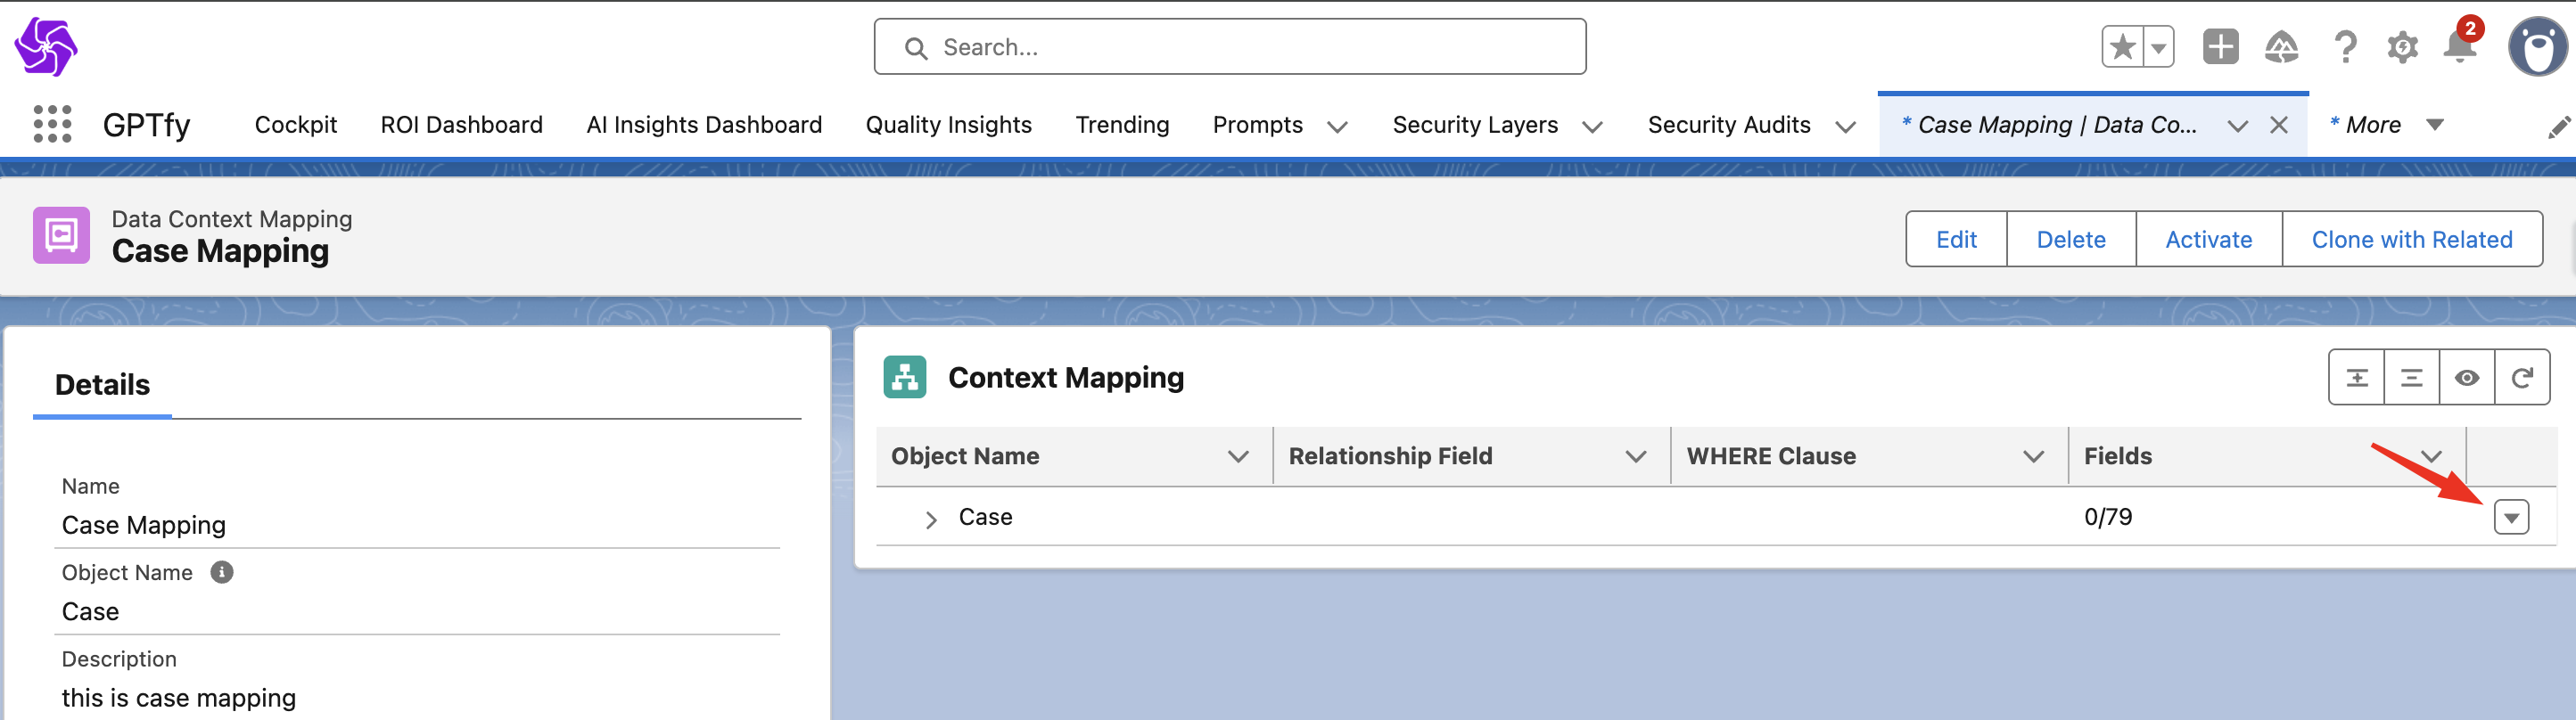
Task: Open the App Launcher grid icon
Action: point(52,124)
